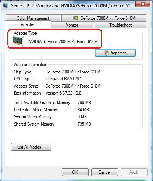Image resolution: width=153 pixels, height=181 pixels.
Task: Click the NVIDIA logo on GeForce tab
Action: point(75,18)
